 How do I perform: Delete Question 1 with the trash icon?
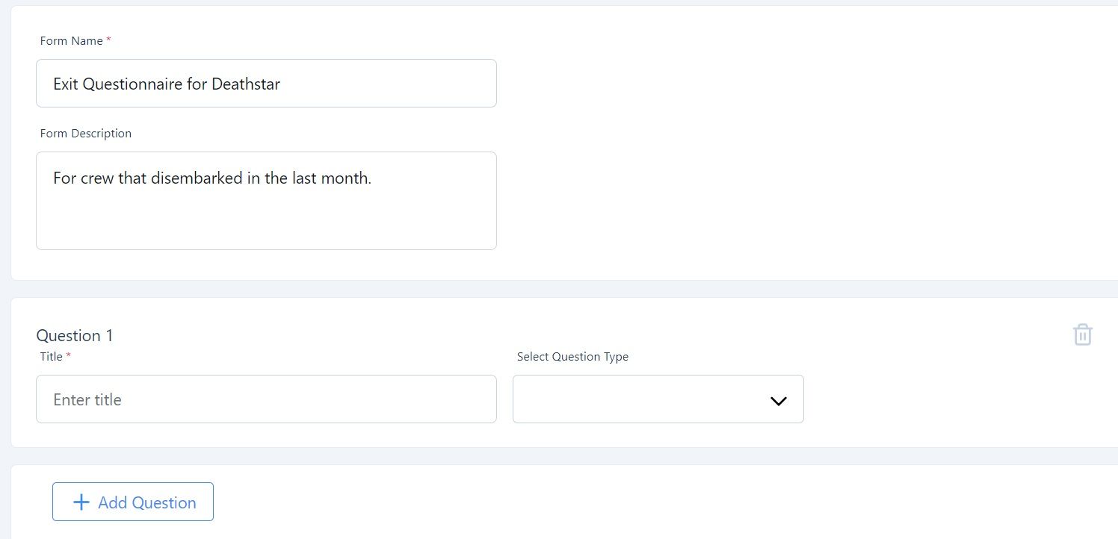[x=1082, y=334]
